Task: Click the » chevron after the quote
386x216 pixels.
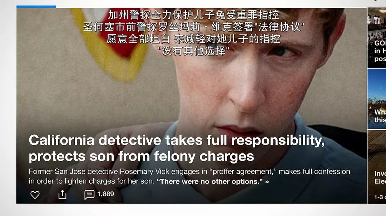Action: 267,181
